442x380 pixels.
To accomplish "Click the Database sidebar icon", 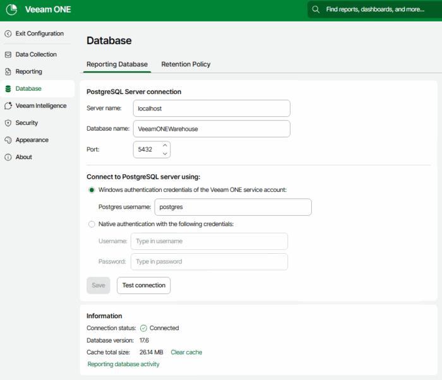I will click(8, 89).
